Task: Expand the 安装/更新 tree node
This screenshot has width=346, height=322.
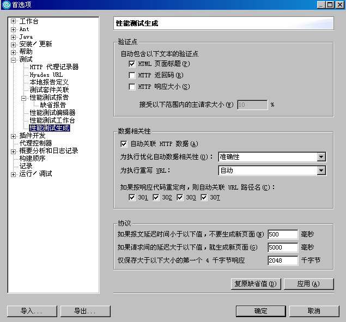Action: (13, 45)
